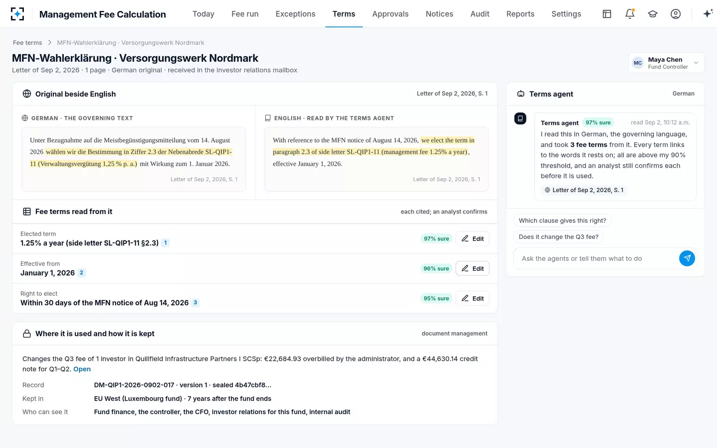Open the Audit tab
Screen dimensions: 717x448
tap(480, 14)
